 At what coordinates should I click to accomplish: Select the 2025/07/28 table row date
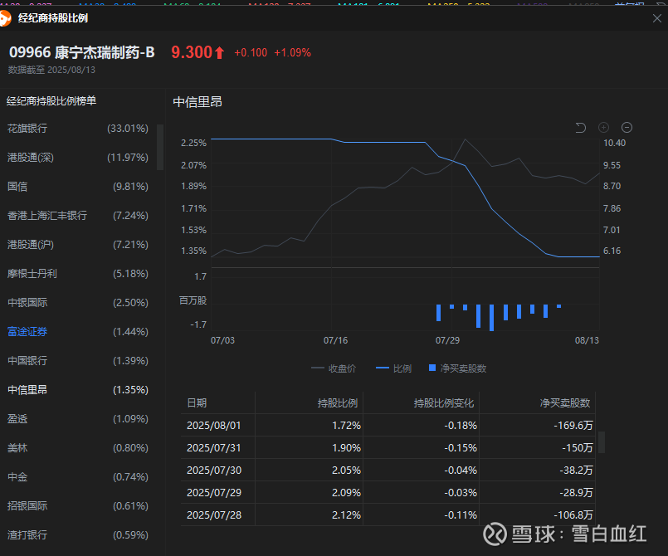tap(214, 515)
